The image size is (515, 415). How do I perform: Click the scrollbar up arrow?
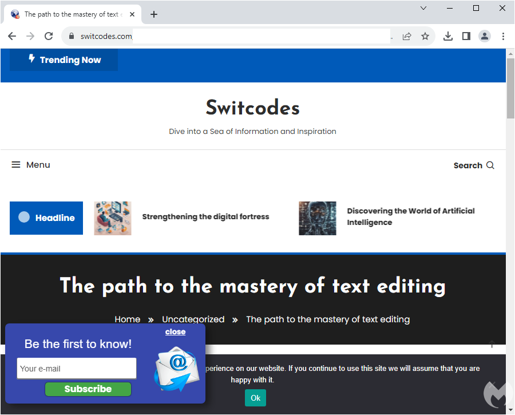point(510,53)
